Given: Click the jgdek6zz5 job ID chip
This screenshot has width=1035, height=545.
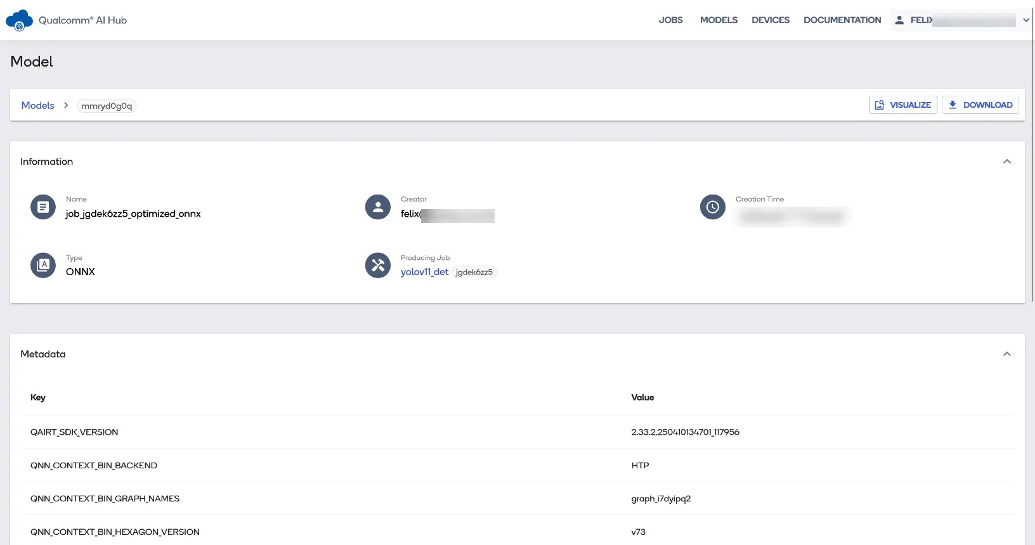Looking at the screenshot, I should (x=474, y=272).
